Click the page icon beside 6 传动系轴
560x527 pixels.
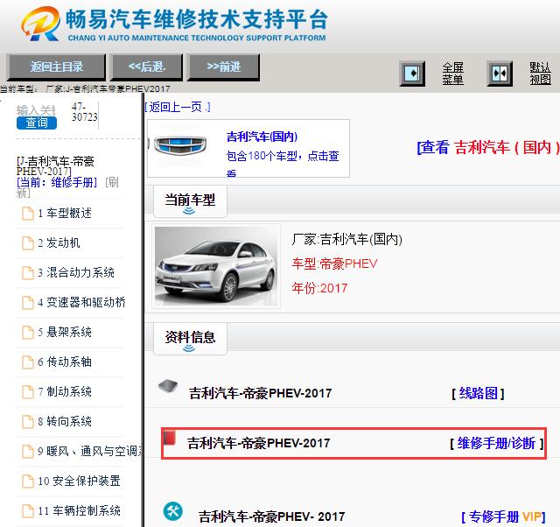[28, 362]
